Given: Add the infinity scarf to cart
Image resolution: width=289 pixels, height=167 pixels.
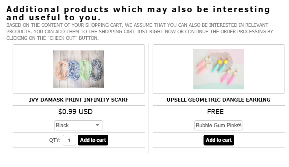Looking at the screenshot, I should pyautogui.click(x=93, y=140).
